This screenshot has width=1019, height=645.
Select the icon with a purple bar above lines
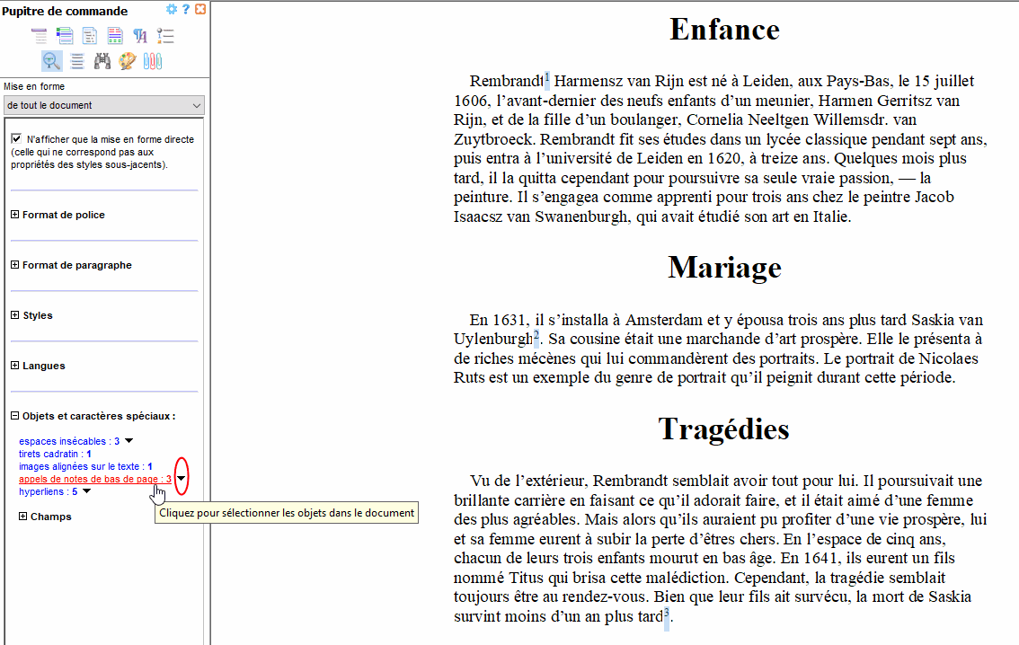pos(40,36)
